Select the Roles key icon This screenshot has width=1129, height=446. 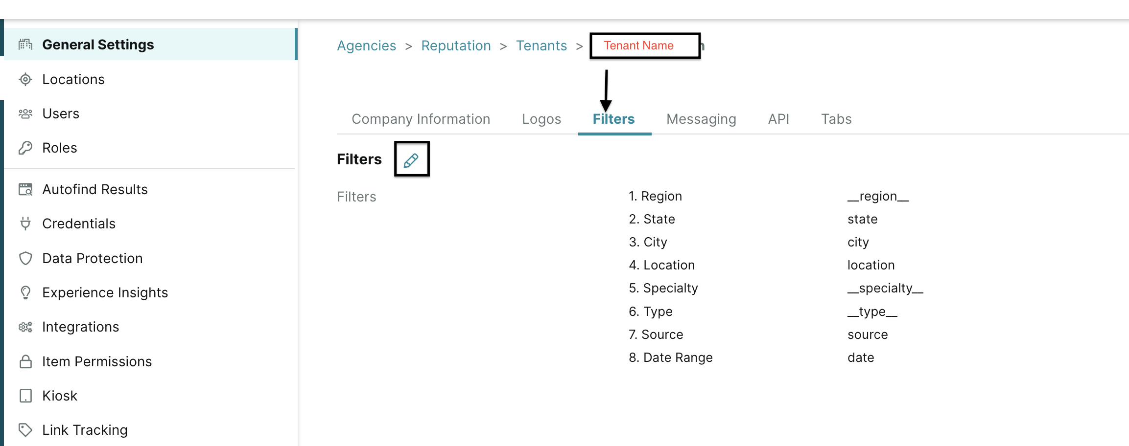pos(24,147)
